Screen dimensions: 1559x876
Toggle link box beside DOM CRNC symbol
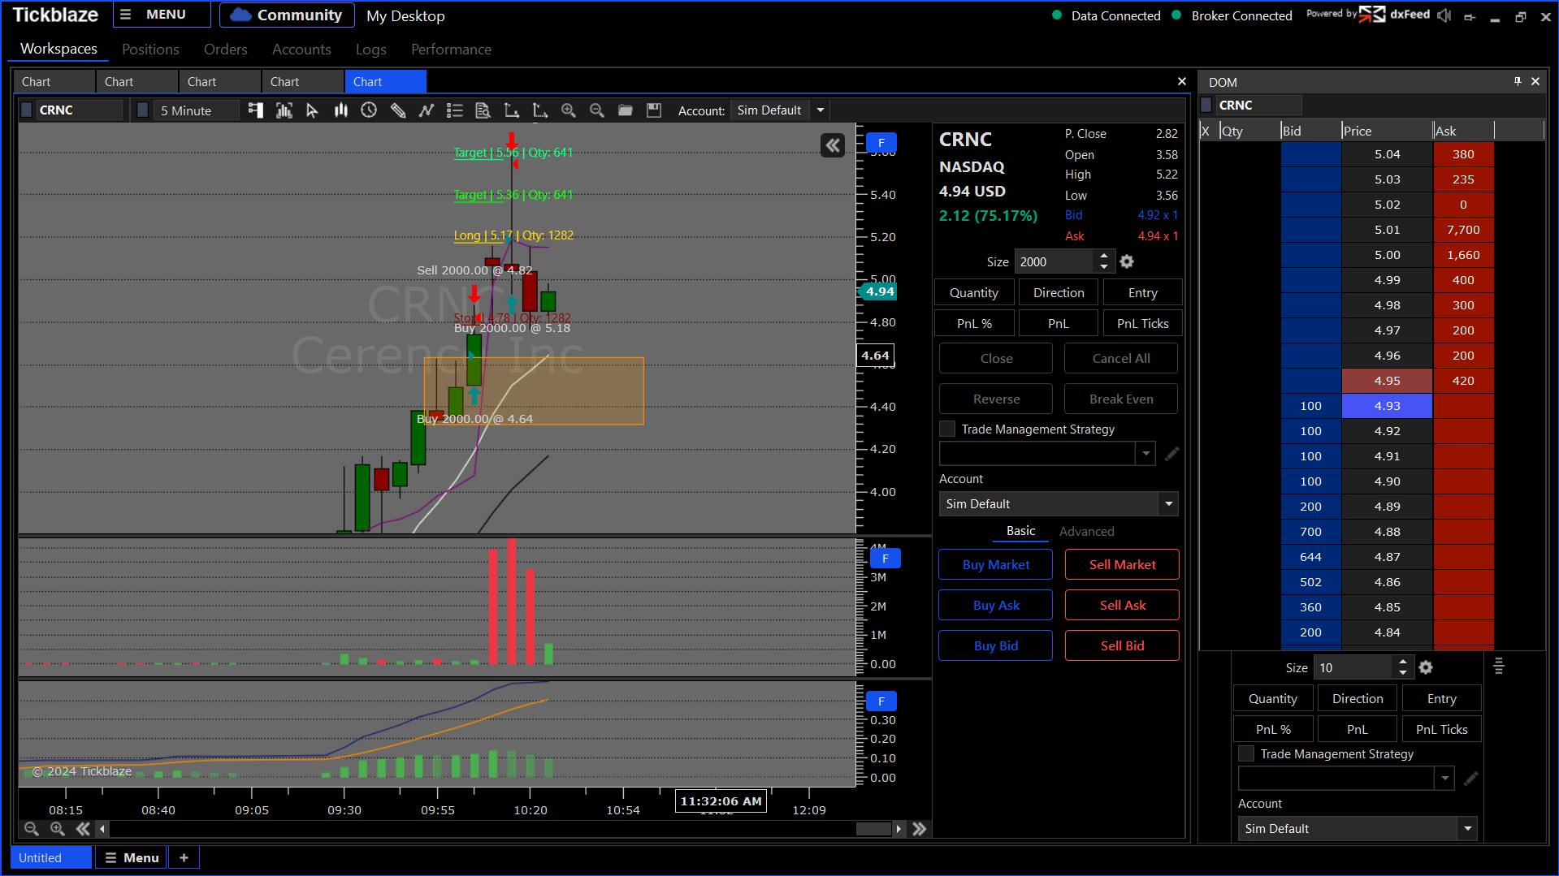tap(1206, 105)
